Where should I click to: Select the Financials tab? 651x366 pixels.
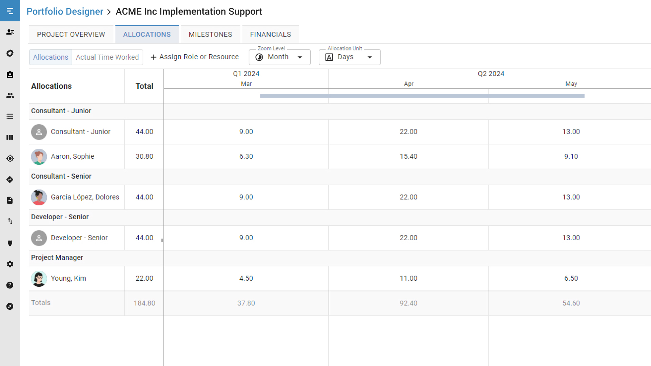[x=271, y=35]
